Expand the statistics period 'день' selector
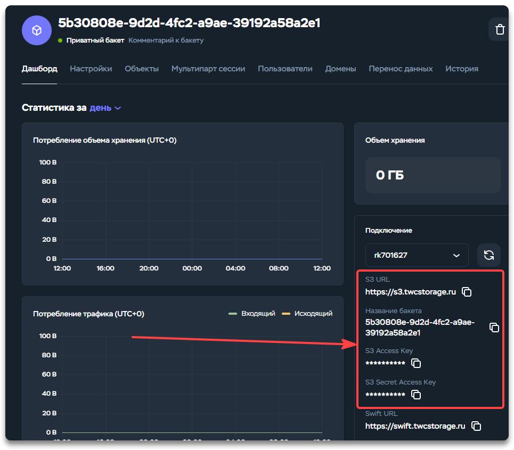514x450 pixels. tap(105, 108)
